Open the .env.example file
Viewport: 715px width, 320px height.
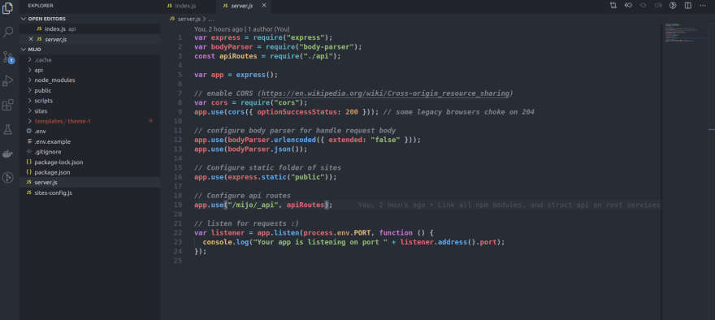89,141
